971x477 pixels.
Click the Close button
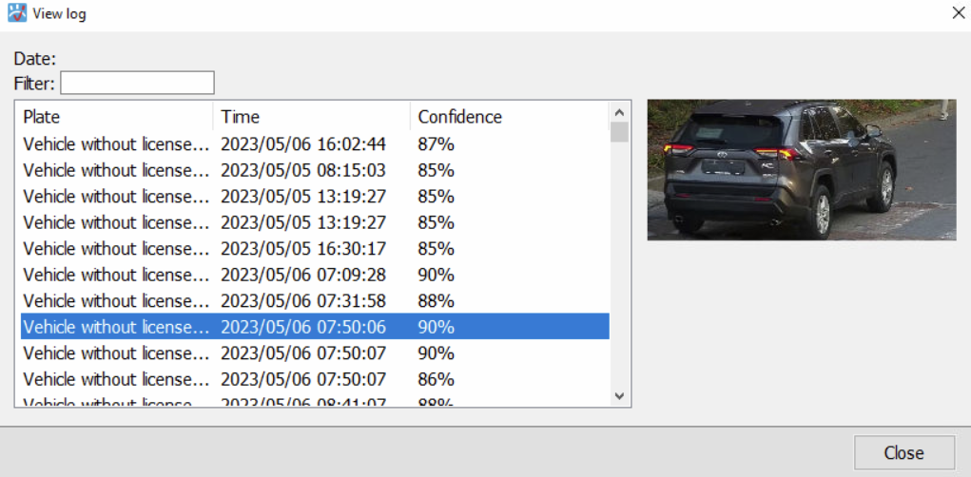click(904, 453)
